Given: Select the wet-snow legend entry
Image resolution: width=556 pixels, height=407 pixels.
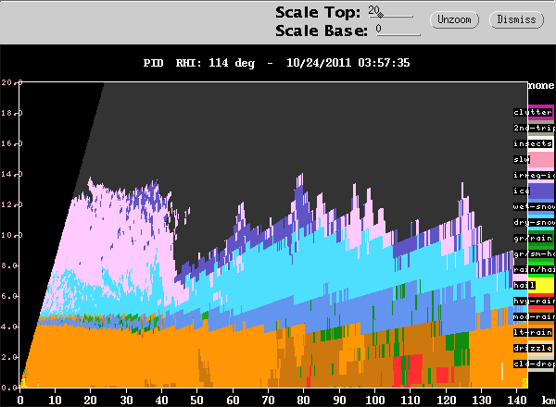Looking at the screenshot, I should [x=533, y=206].
